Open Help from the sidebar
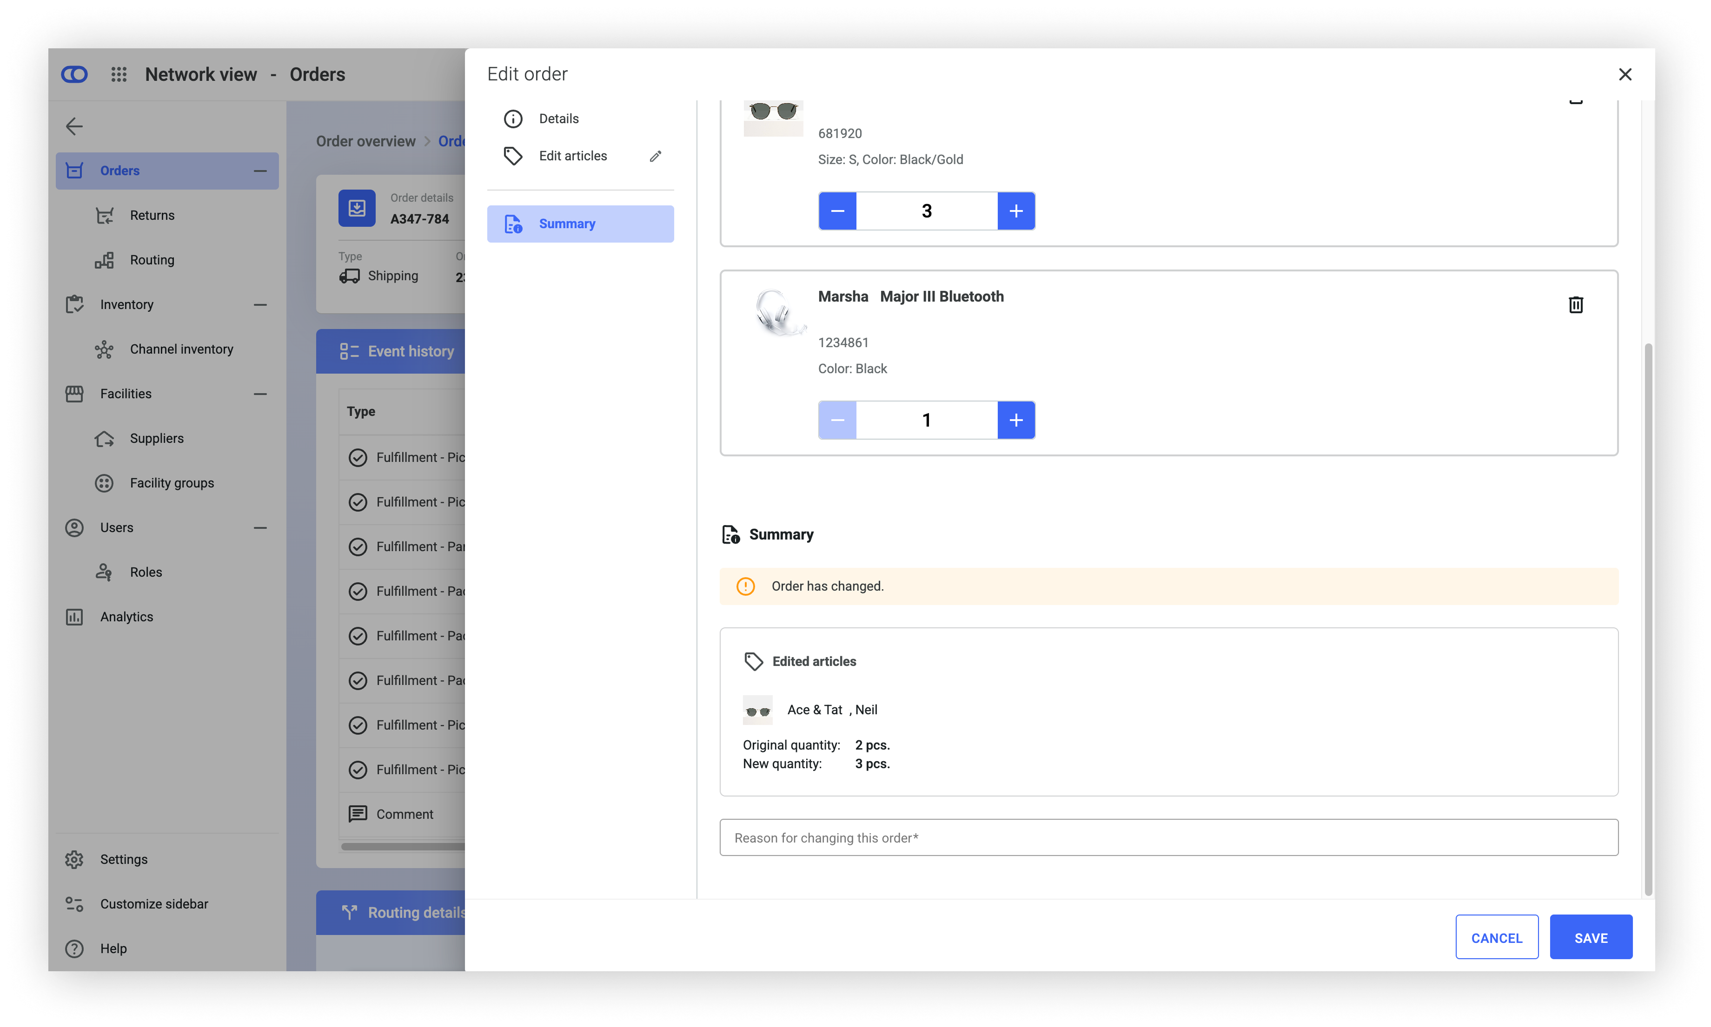Screen dimensions: 1711x1027 [x=113, y=948]
